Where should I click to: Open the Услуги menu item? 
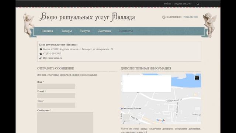click(x=85, y=31)
